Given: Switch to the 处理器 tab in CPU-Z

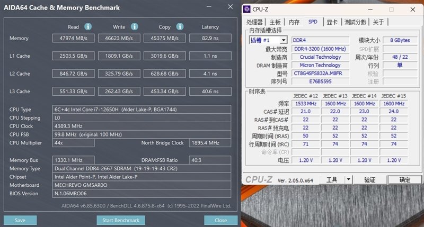Looking at the screenshot, I should click(254, 22).
